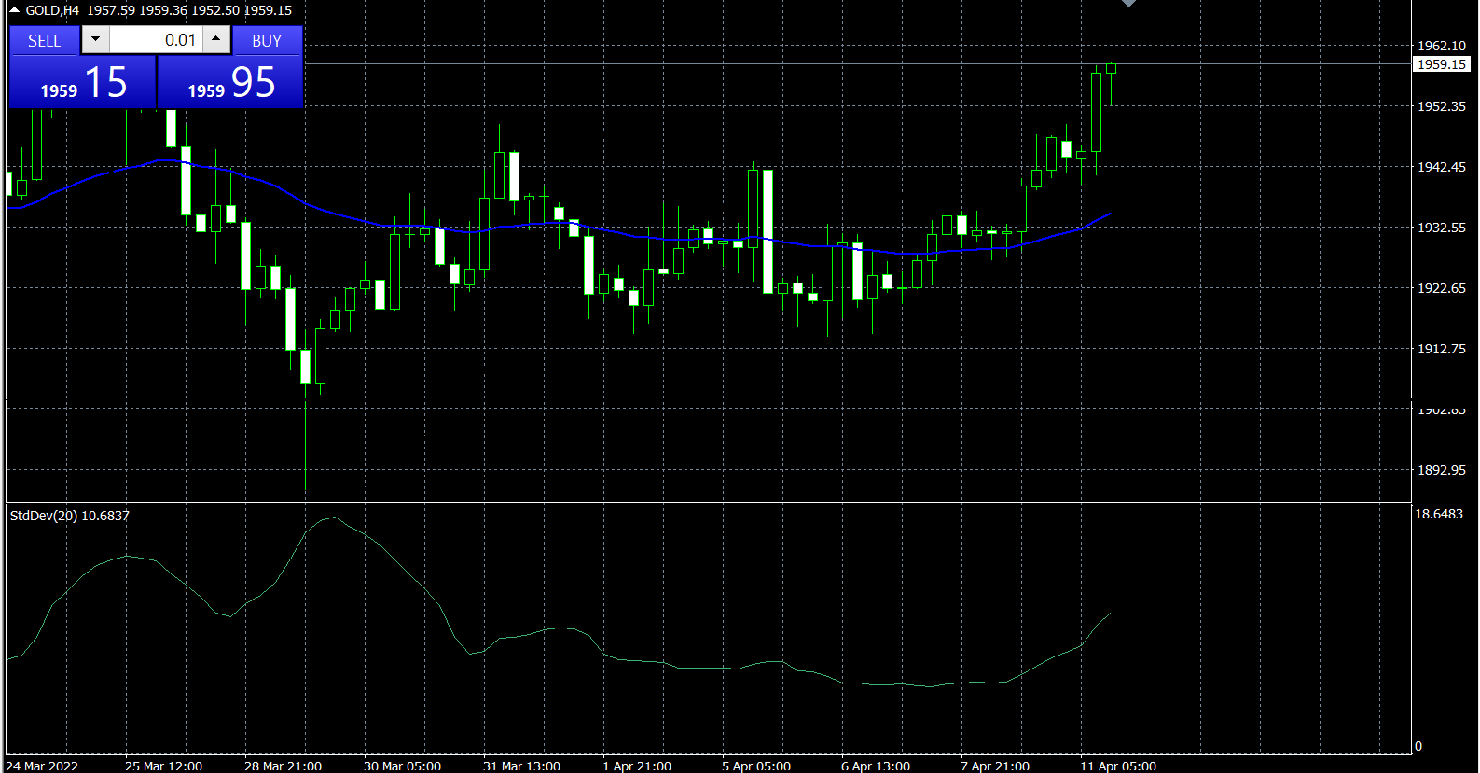The image size is (1480, 773).
Task: Click the blue moving average line
Action: pyautogui.click(x=373, y=224)
